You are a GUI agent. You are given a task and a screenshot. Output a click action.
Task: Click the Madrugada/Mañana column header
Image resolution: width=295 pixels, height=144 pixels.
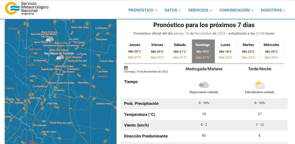pos(204,69)
